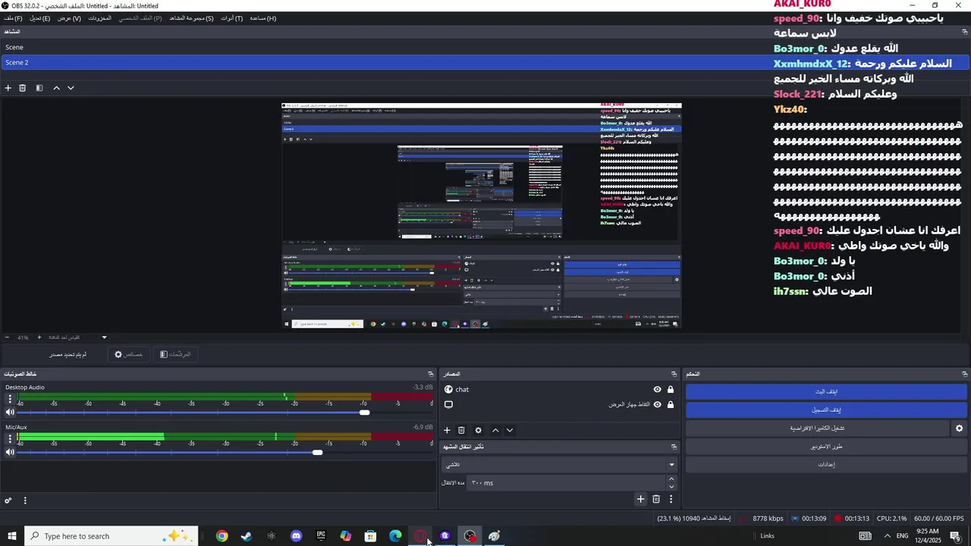The width and height of the screenshot is (971, 546).
Task: Adjust Desktop Audio volume slider handle
Action: coord(364,413)
